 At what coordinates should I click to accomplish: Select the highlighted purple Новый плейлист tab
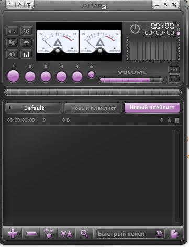click(152, 108)
